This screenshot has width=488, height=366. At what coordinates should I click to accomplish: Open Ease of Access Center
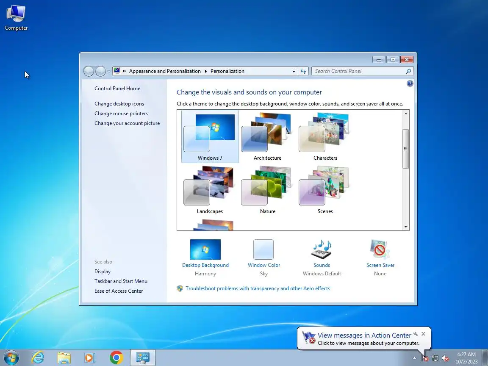[x=119, y=291]
